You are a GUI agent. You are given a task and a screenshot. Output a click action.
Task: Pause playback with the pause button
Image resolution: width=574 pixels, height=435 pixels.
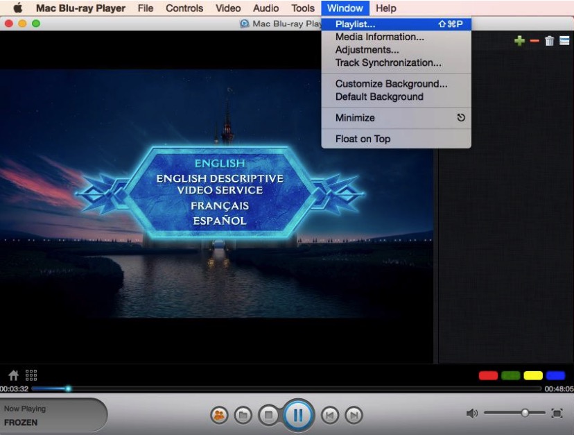pyautogui.click(x=298, y=415)
